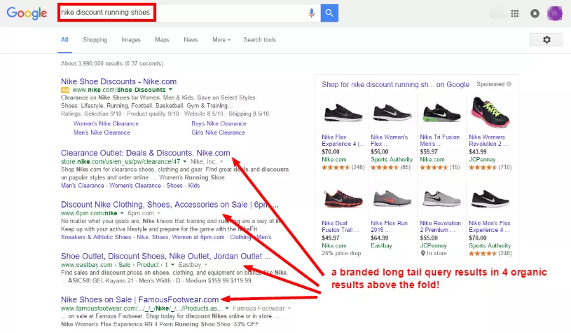Open Google notifications bell icon
Screen dimensions: 571x333
(535, 13)
